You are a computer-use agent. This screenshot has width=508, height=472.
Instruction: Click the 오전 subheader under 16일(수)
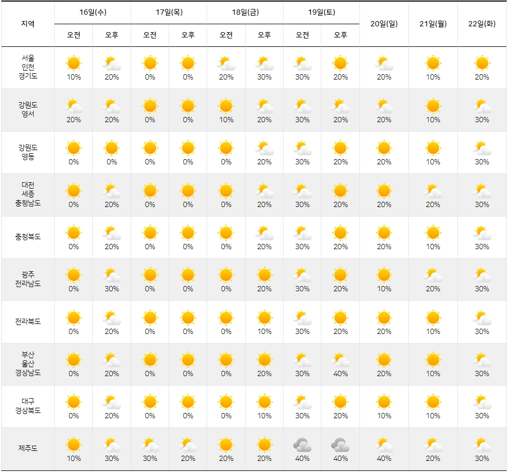(x=74, y=35)
